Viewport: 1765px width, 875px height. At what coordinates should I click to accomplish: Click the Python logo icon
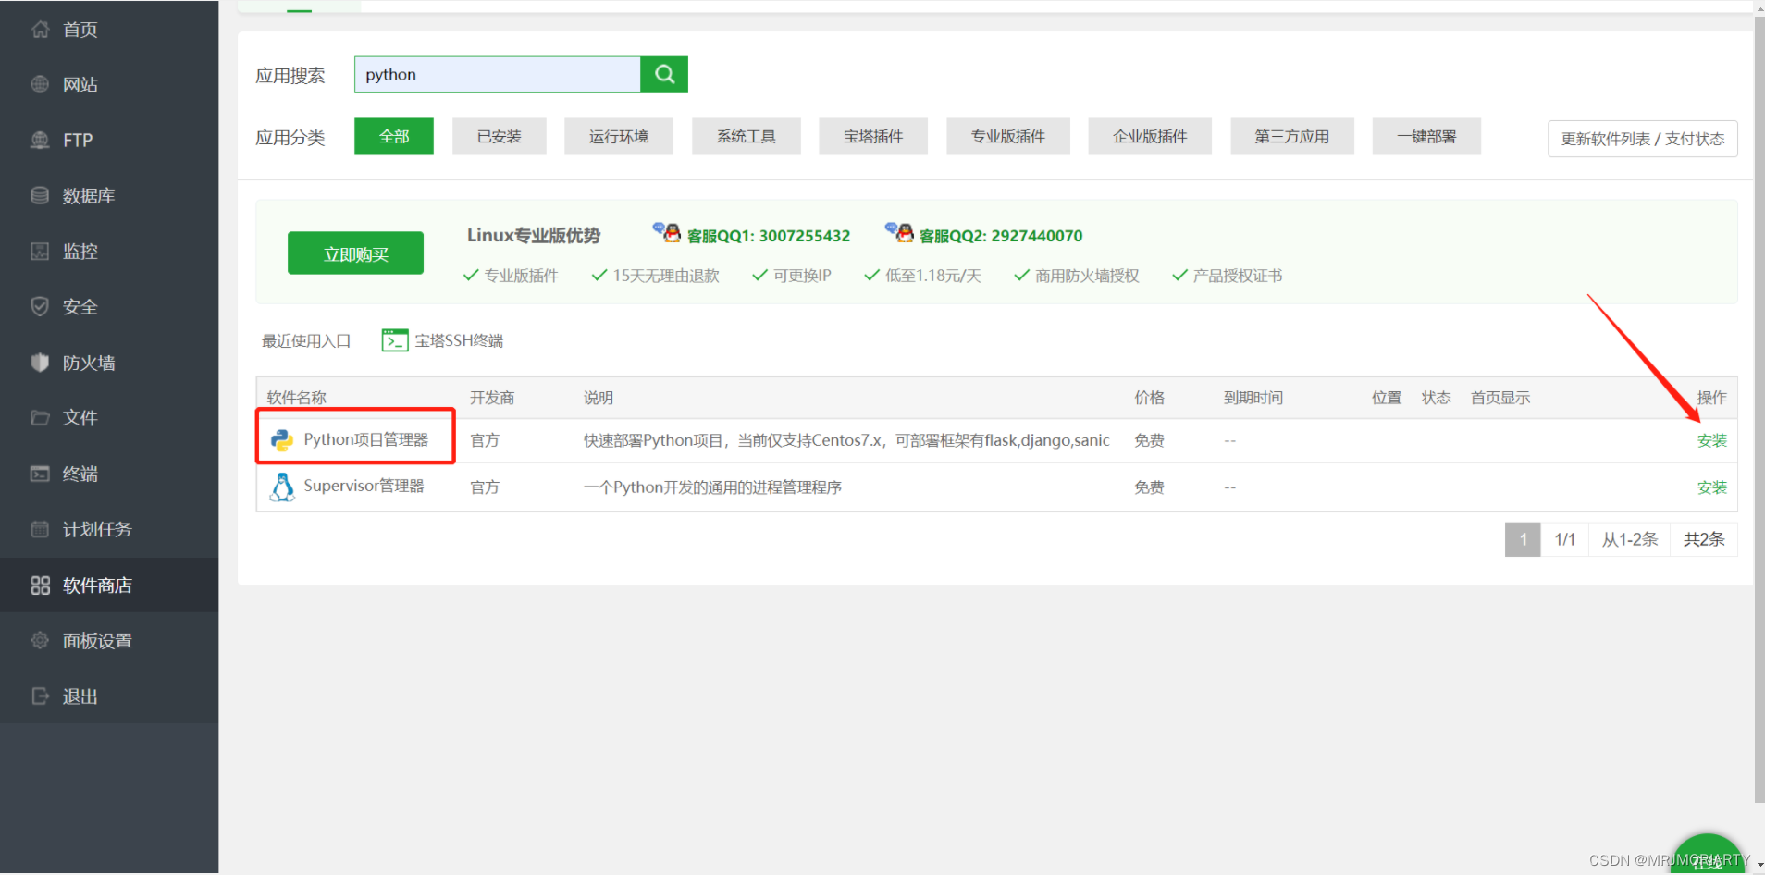point(282,440)
